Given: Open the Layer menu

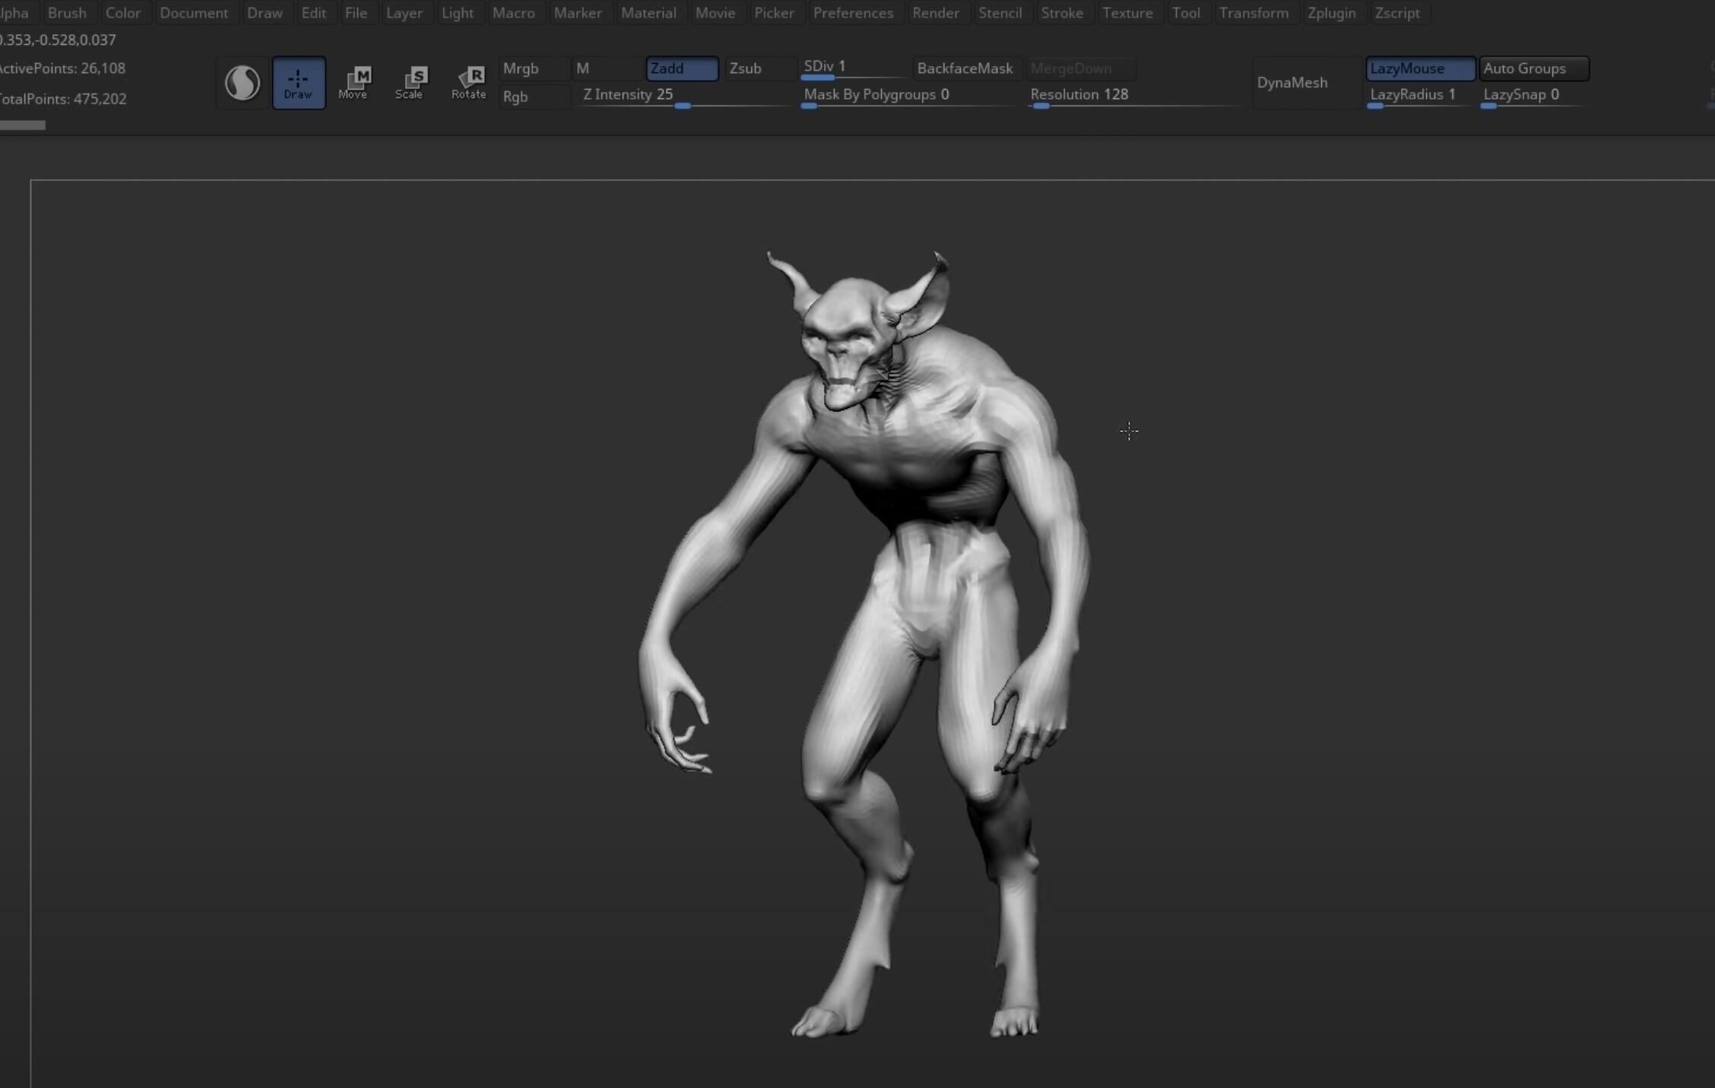Looking at the screenshot, I should coord(402,12).
